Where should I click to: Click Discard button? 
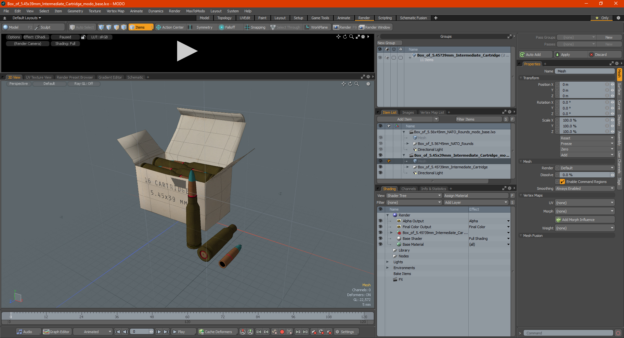pos(605,55)
